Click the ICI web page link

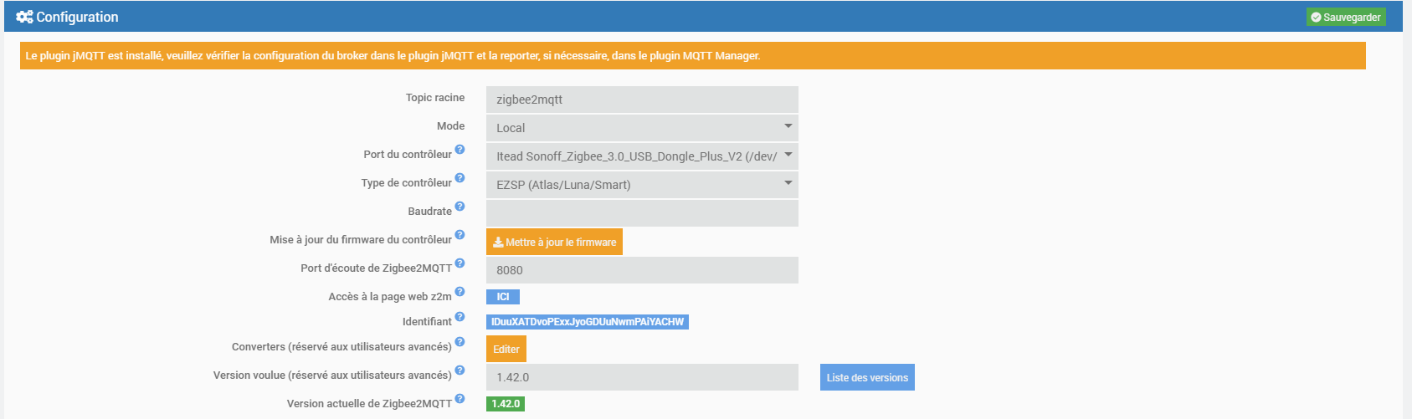(503, 297)
